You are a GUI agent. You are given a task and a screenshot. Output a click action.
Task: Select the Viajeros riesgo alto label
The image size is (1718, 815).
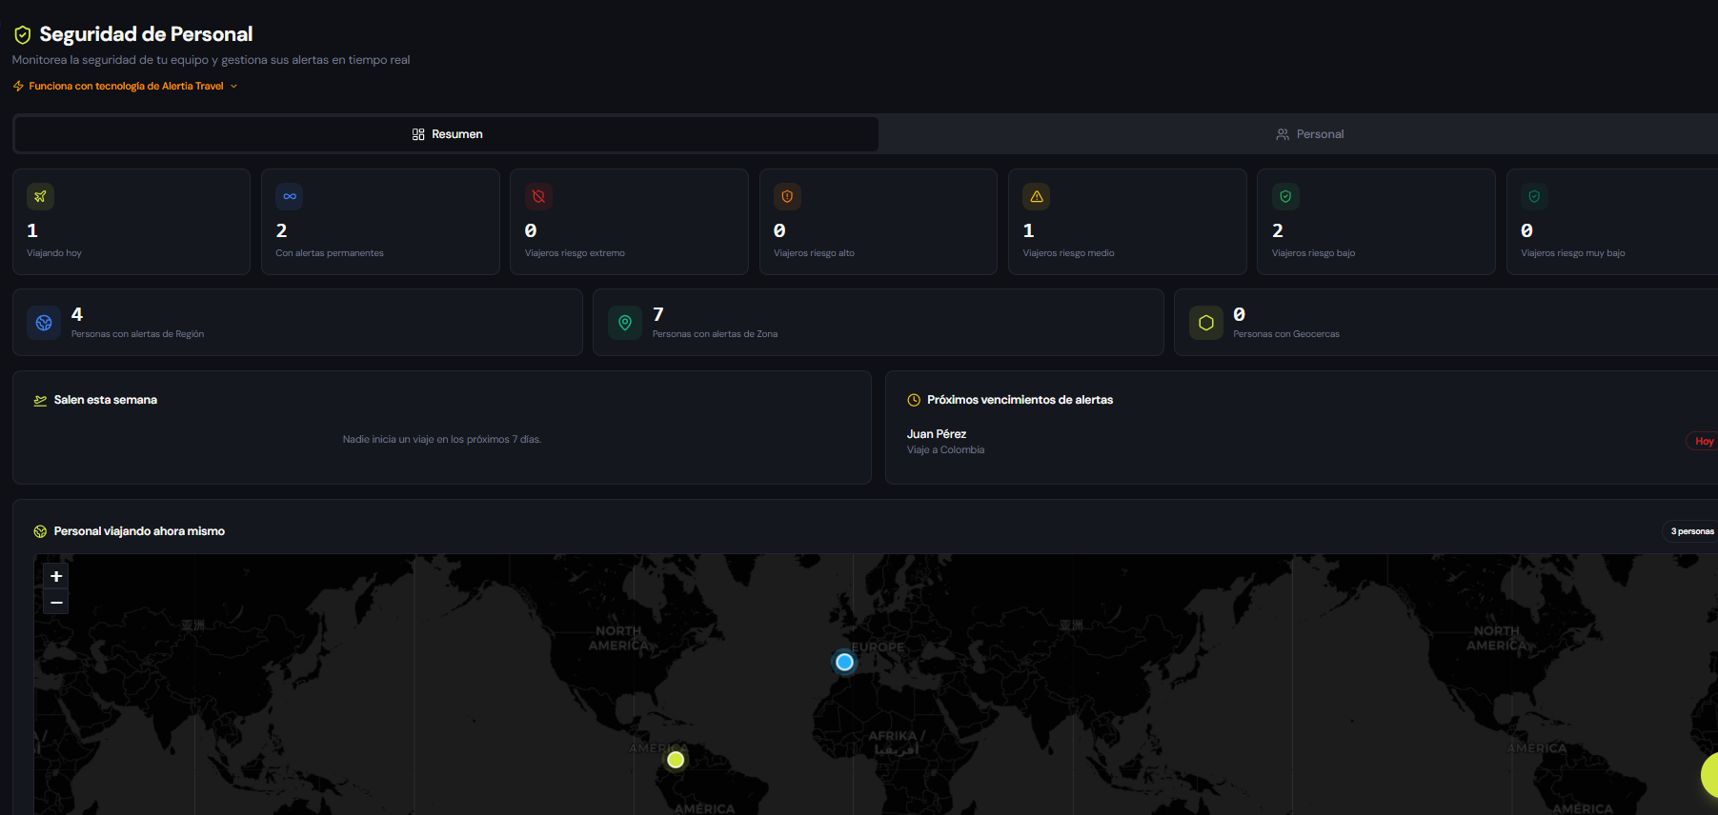click(x=814, y=253)
